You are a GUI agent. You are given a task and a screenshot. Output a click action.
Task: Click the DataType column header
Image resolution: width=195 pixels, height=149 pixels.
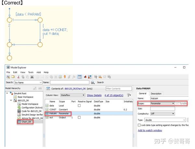coord(98,102)
